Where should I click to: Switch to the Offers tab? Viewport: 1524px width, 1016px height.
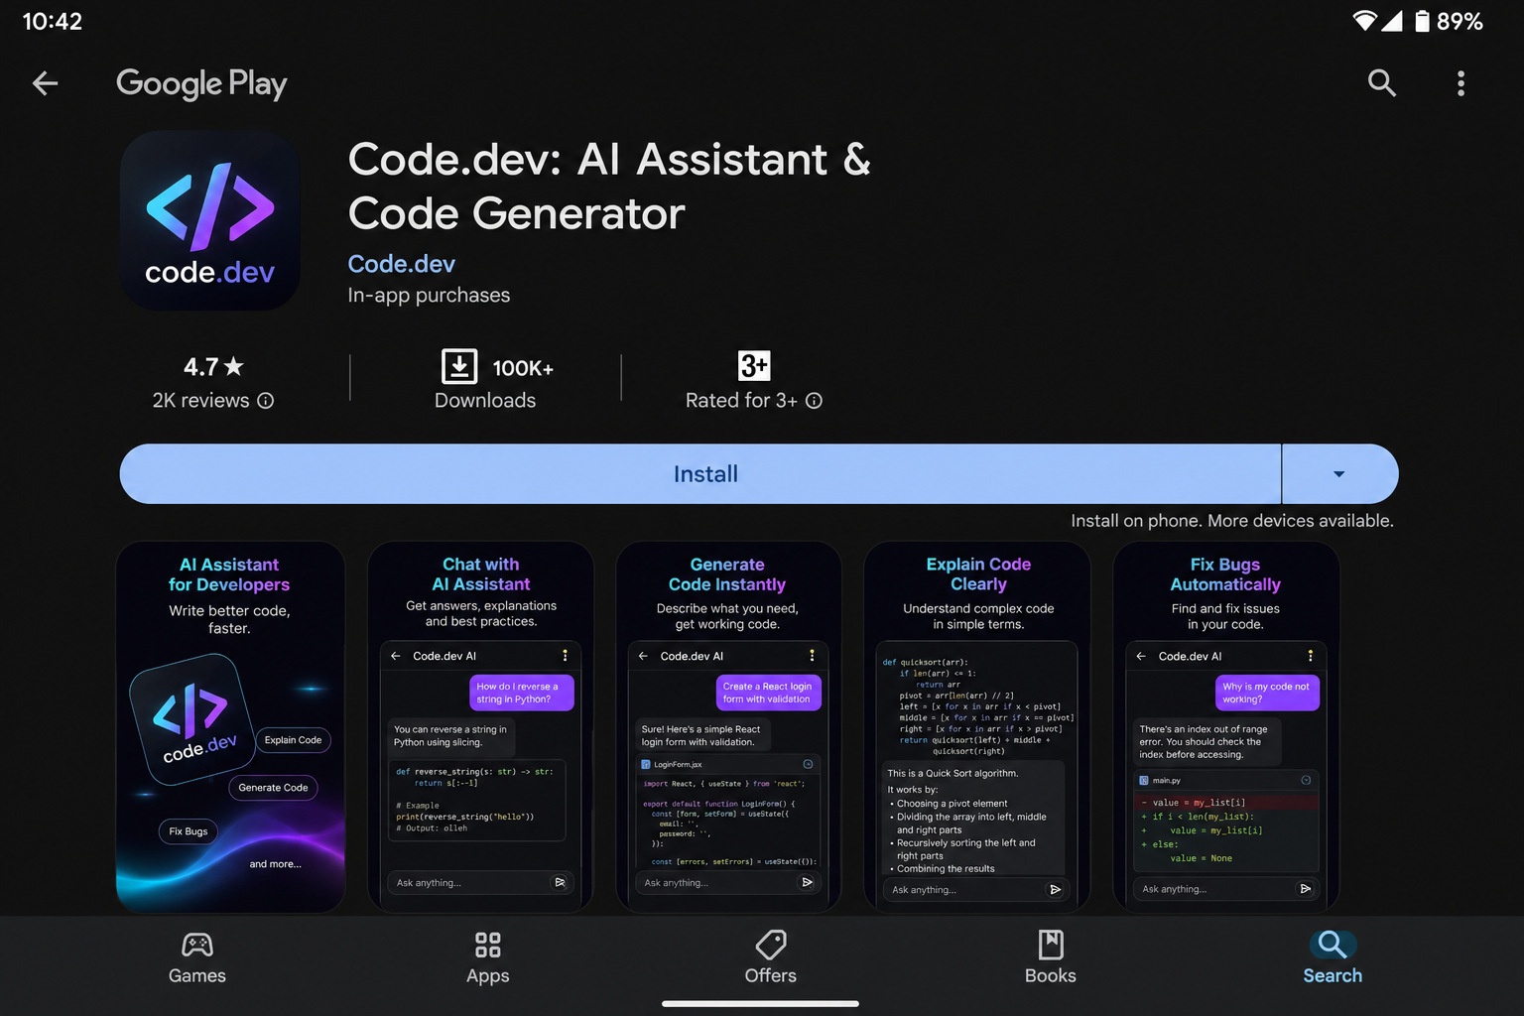(771, 958)
